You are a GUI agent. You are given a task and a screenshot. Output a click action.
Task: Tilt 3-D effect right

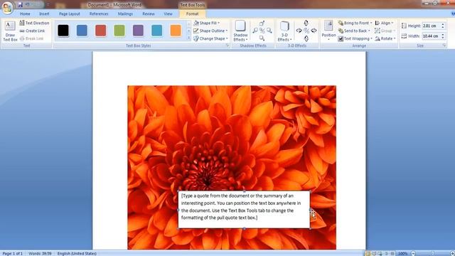(314, 31)
